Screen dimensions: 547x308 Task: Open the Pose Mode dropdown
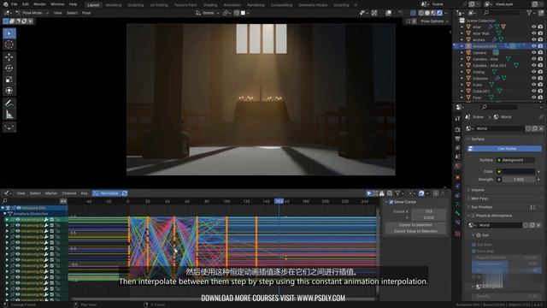click(32, 13)
